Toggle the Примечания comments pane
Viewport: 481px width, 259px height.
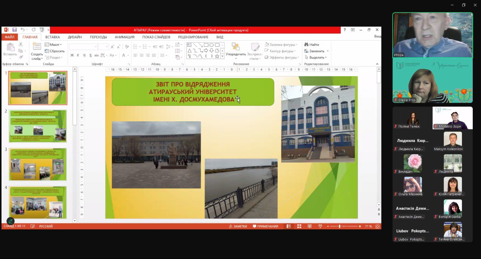265,226
